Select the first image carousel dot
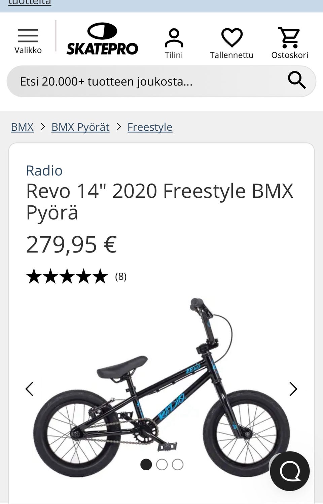Screen dimensions: 323x504 [x=146, y=465]
